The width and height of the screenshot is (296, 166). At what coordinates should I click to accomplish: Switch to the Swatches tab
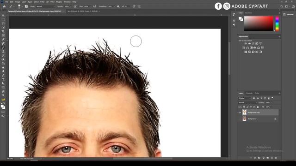click(248, 13)
